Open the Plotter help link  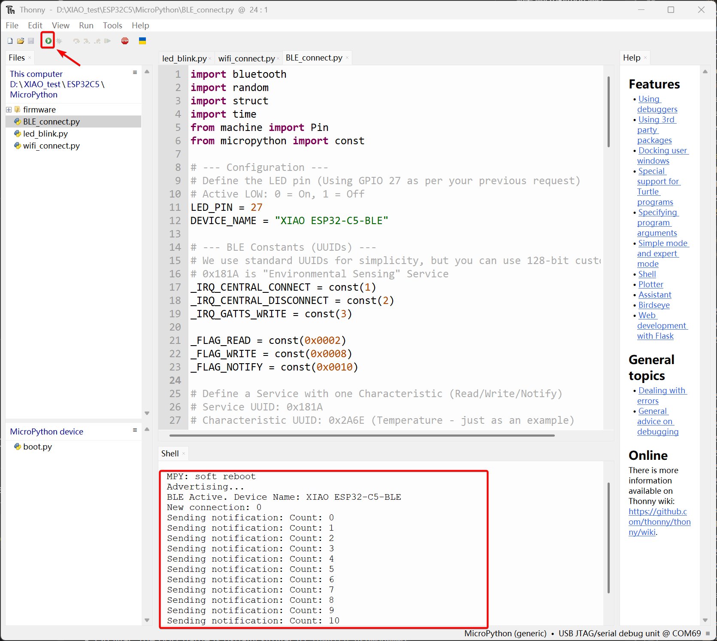tap(650, 284)
